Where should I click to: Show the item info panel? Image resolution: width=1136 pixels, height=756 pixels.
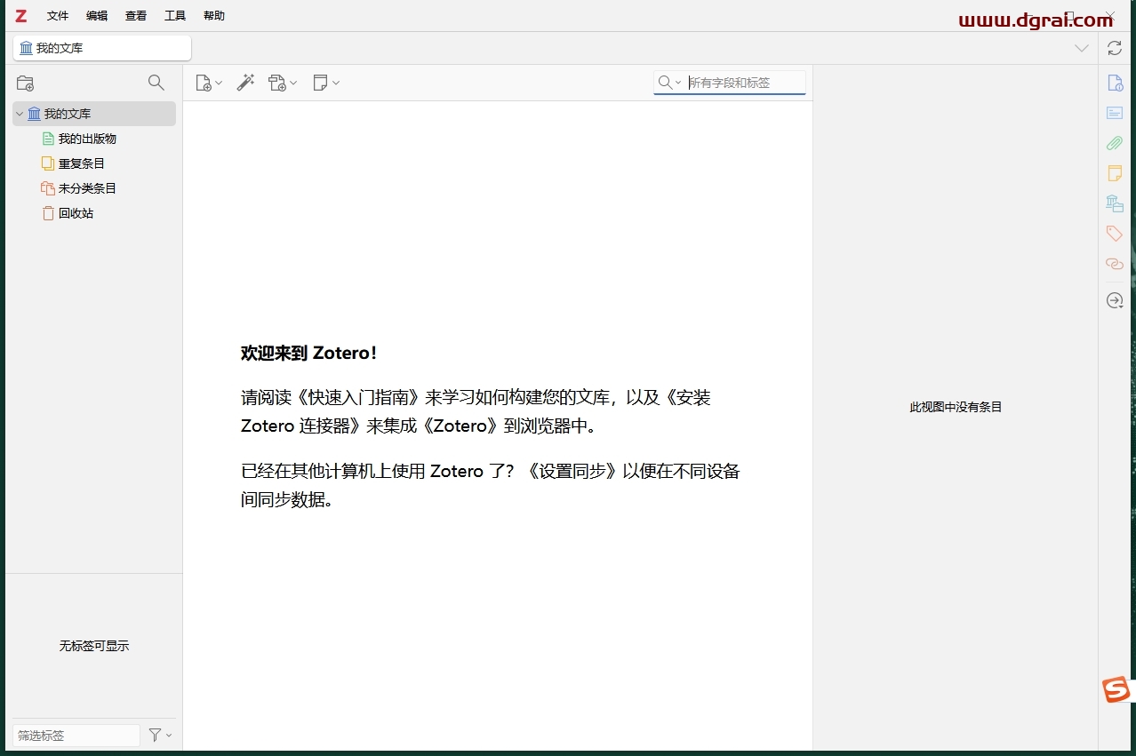pos(1115,82)
